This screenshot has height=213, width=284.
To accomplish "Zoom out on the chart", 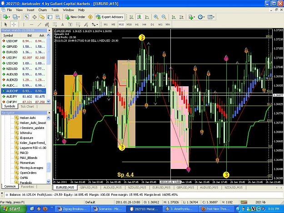I will pos(164,17).
